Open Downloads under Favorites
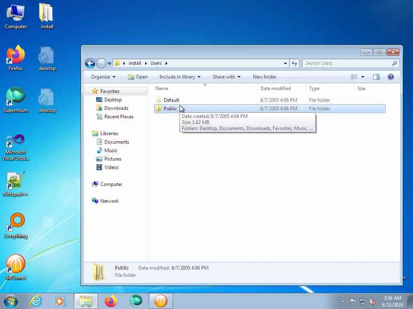The width and height of the screenshot is (413, 309). pos(116,108)
